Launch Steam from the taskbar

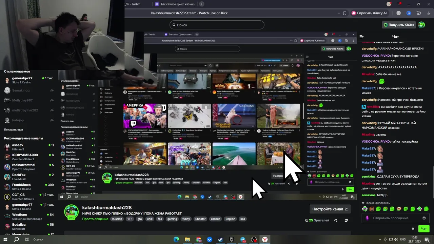(220, 240)
